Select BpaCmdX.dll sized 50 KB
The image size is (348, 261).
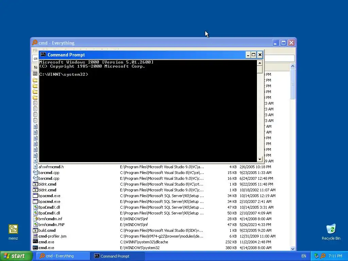[49, 213]
